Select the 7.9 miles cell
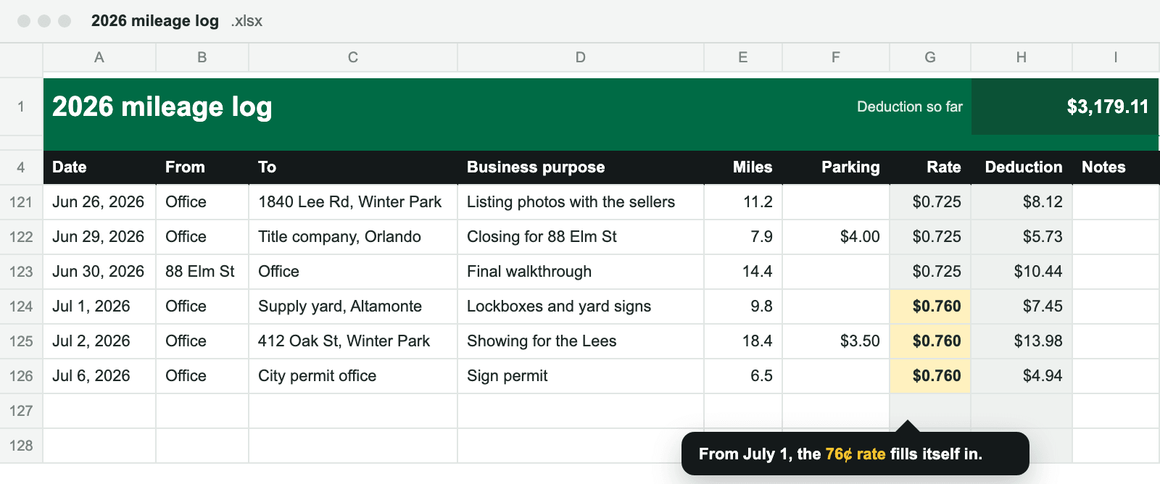1160x484 pixels. click(743, 237)
